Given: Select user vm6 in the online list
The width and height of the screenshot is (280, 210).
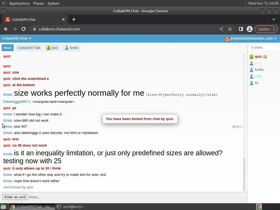Looking at the screenshot, I should coord(258,76).
